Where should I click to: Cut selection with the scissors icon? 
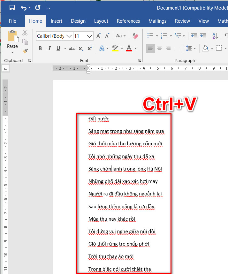point(25,33)
